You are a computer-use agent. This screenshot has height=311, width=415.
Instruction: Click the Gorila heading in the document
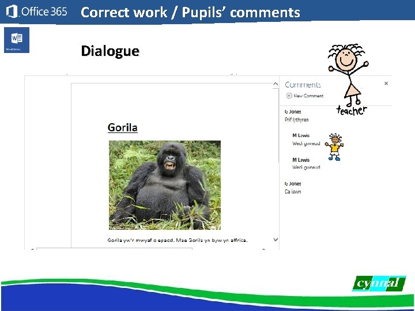point(123,127)
